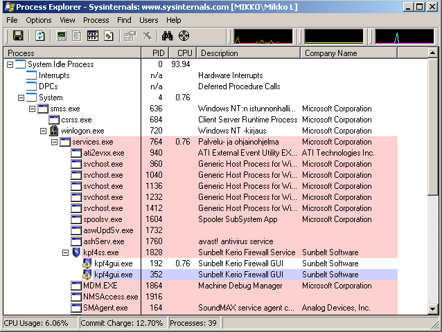Sort by the PID column header
Viewport: 442px width, 332px height.
coord(154,53)
